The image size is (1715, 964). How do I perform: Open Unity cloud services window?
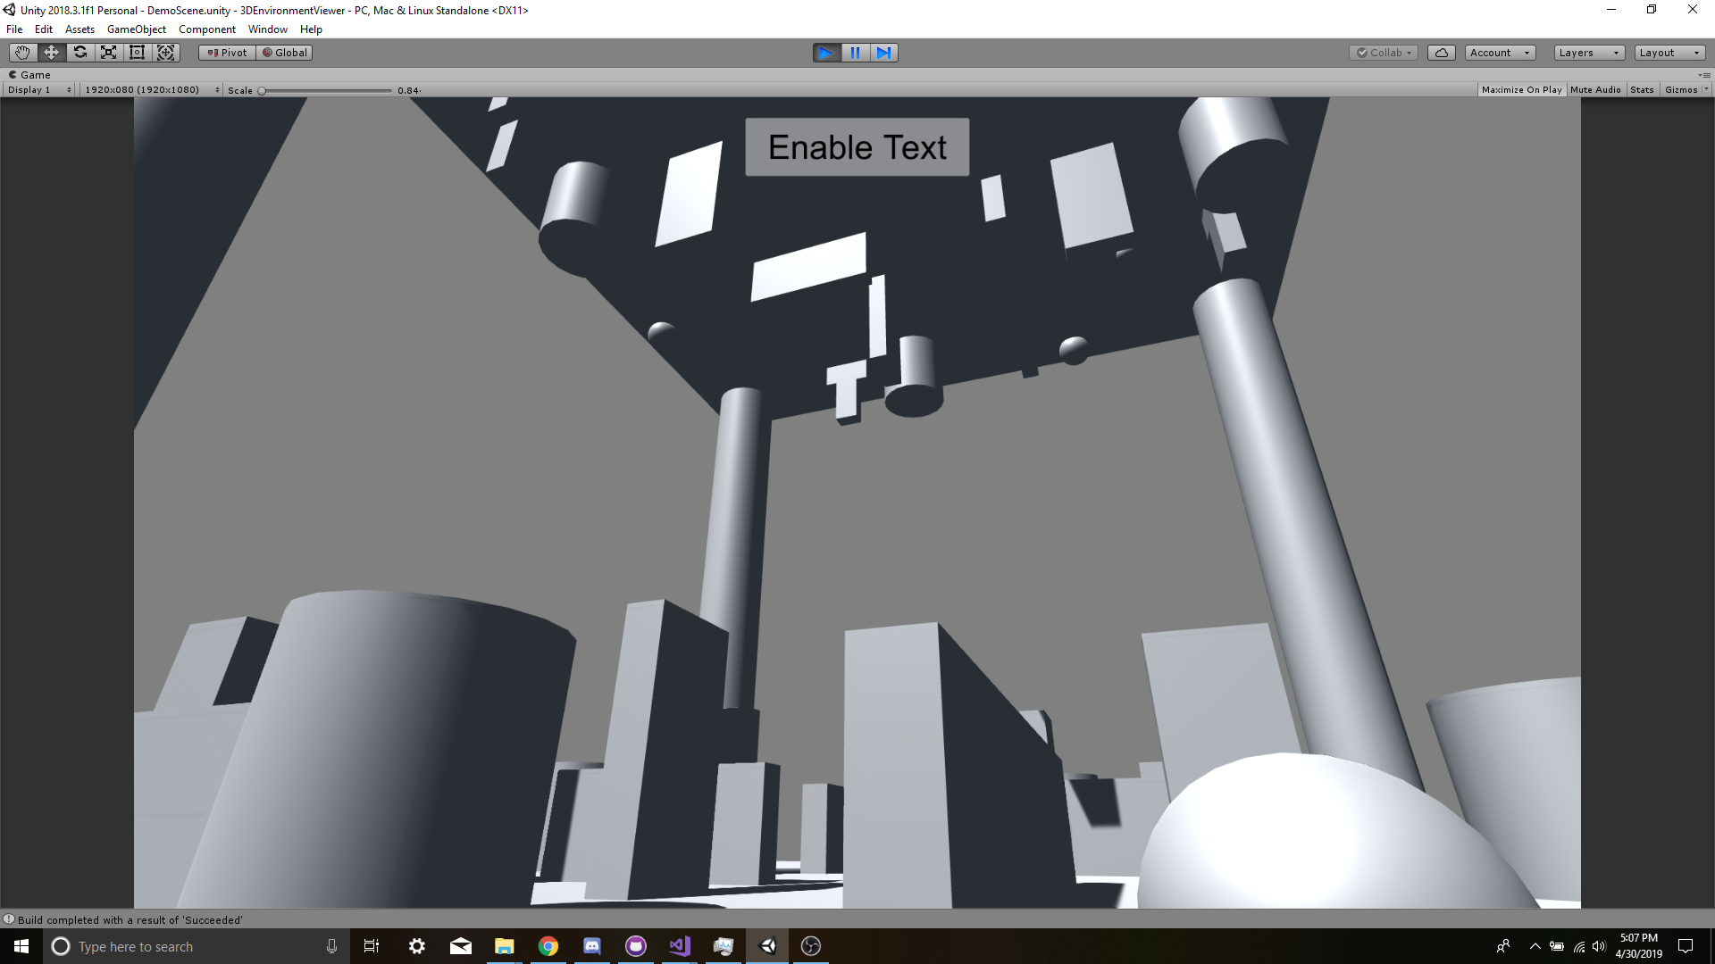pos(1441,53)
